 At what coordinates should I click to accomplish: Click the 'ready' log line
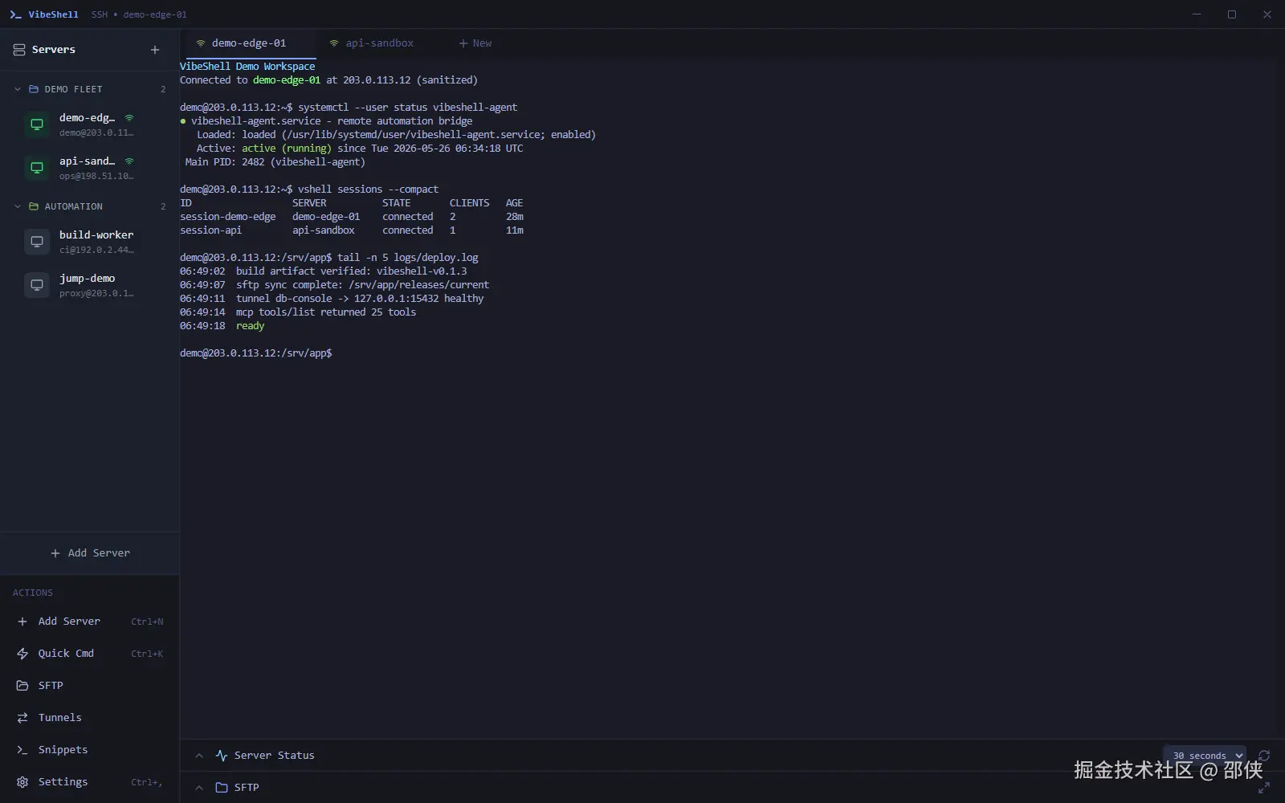pyautogui.click(x=250, y=326)
